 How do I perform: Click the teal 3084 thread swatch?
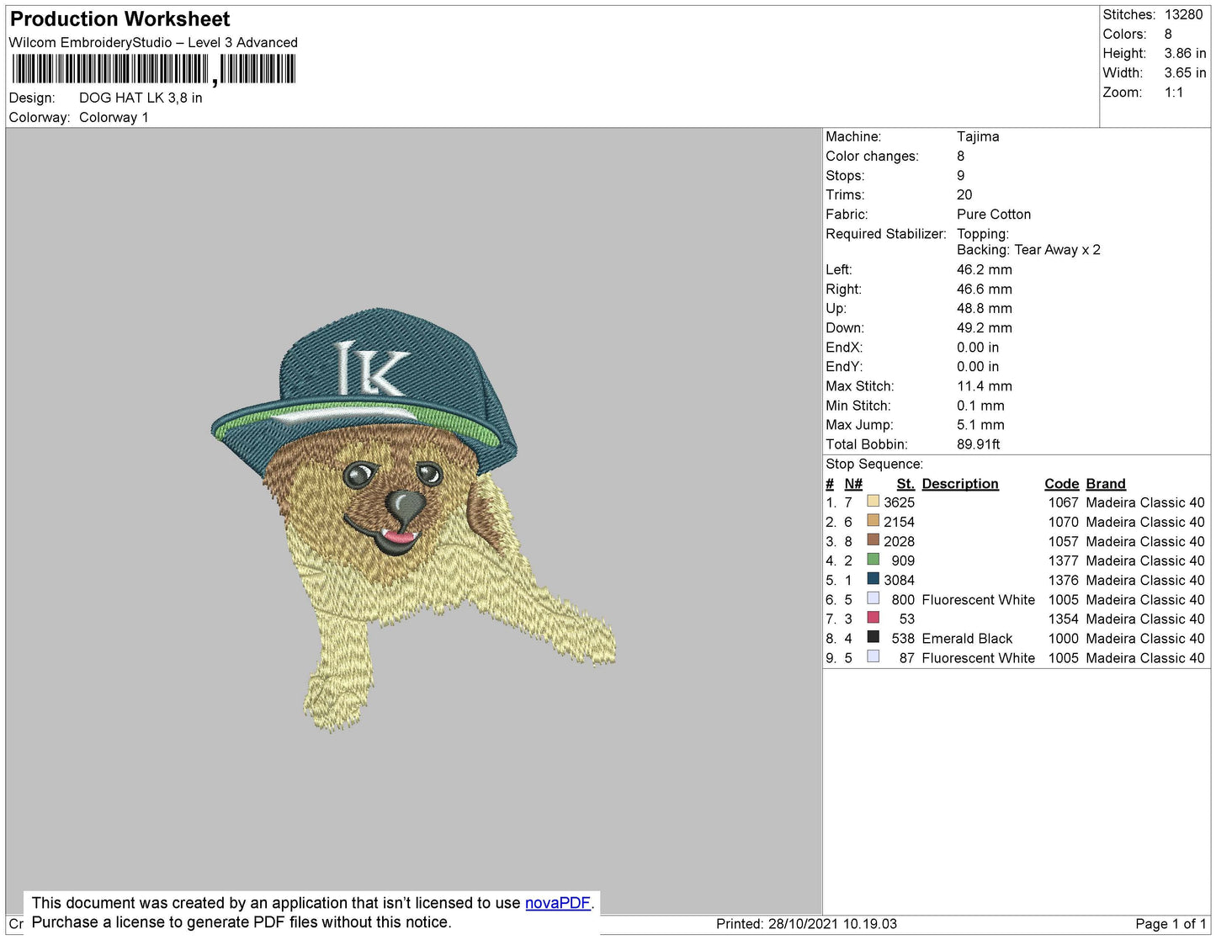873,579
